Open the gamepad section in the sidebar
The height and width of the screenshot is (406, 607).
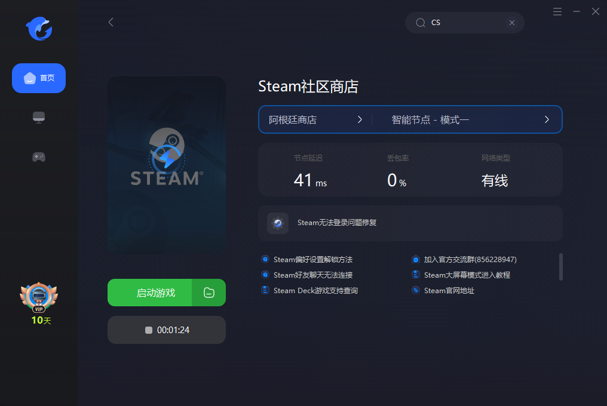[x=38, y=157]
